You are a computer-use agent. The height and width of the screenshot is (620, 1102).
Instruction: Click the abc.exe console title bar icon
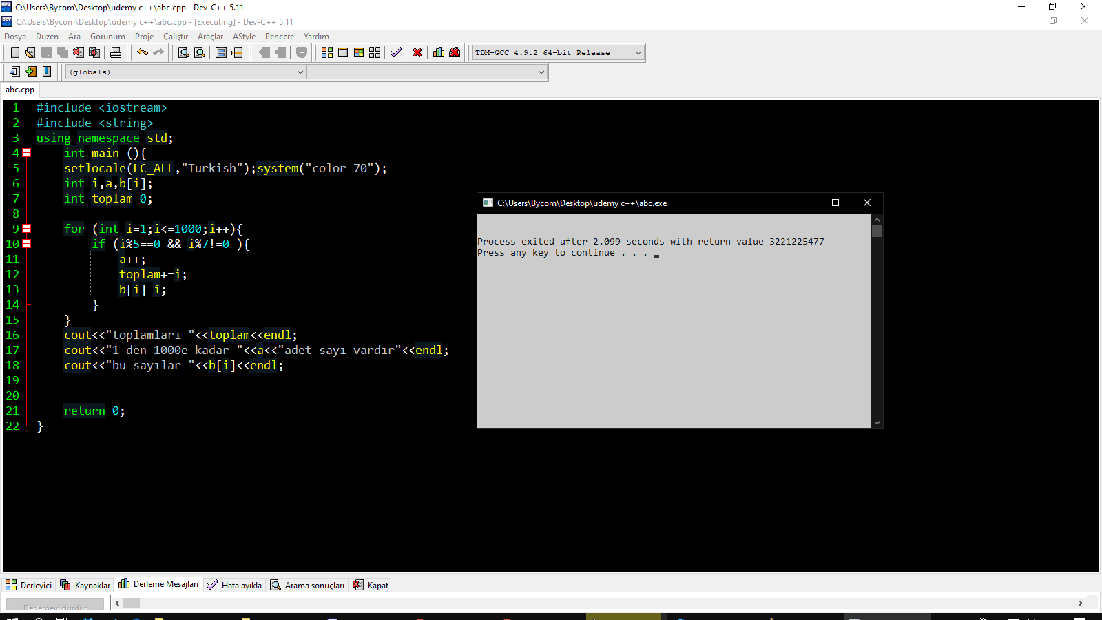[x=488, y=203]
